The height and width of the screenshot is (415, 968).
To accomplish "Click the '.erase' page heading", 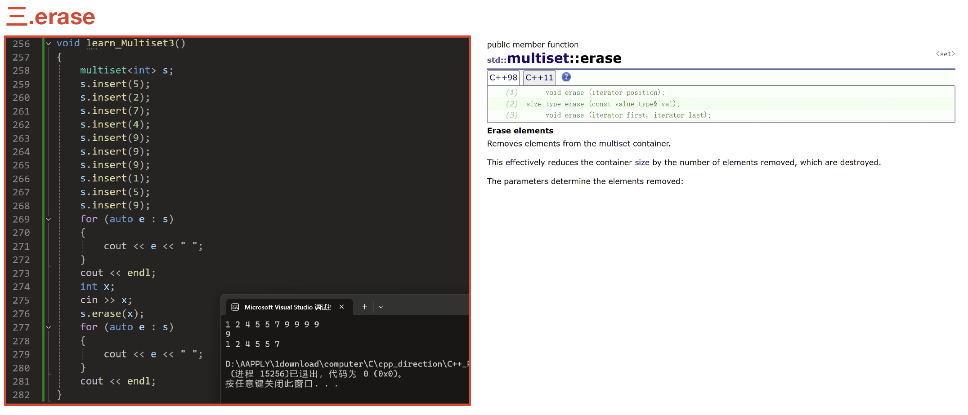I will click(x=62, y=17).
